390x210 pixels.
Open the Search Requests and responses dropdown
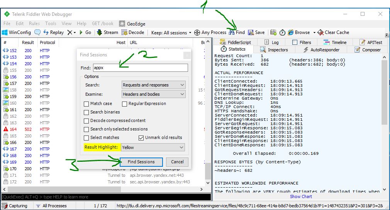click(153, 85)
